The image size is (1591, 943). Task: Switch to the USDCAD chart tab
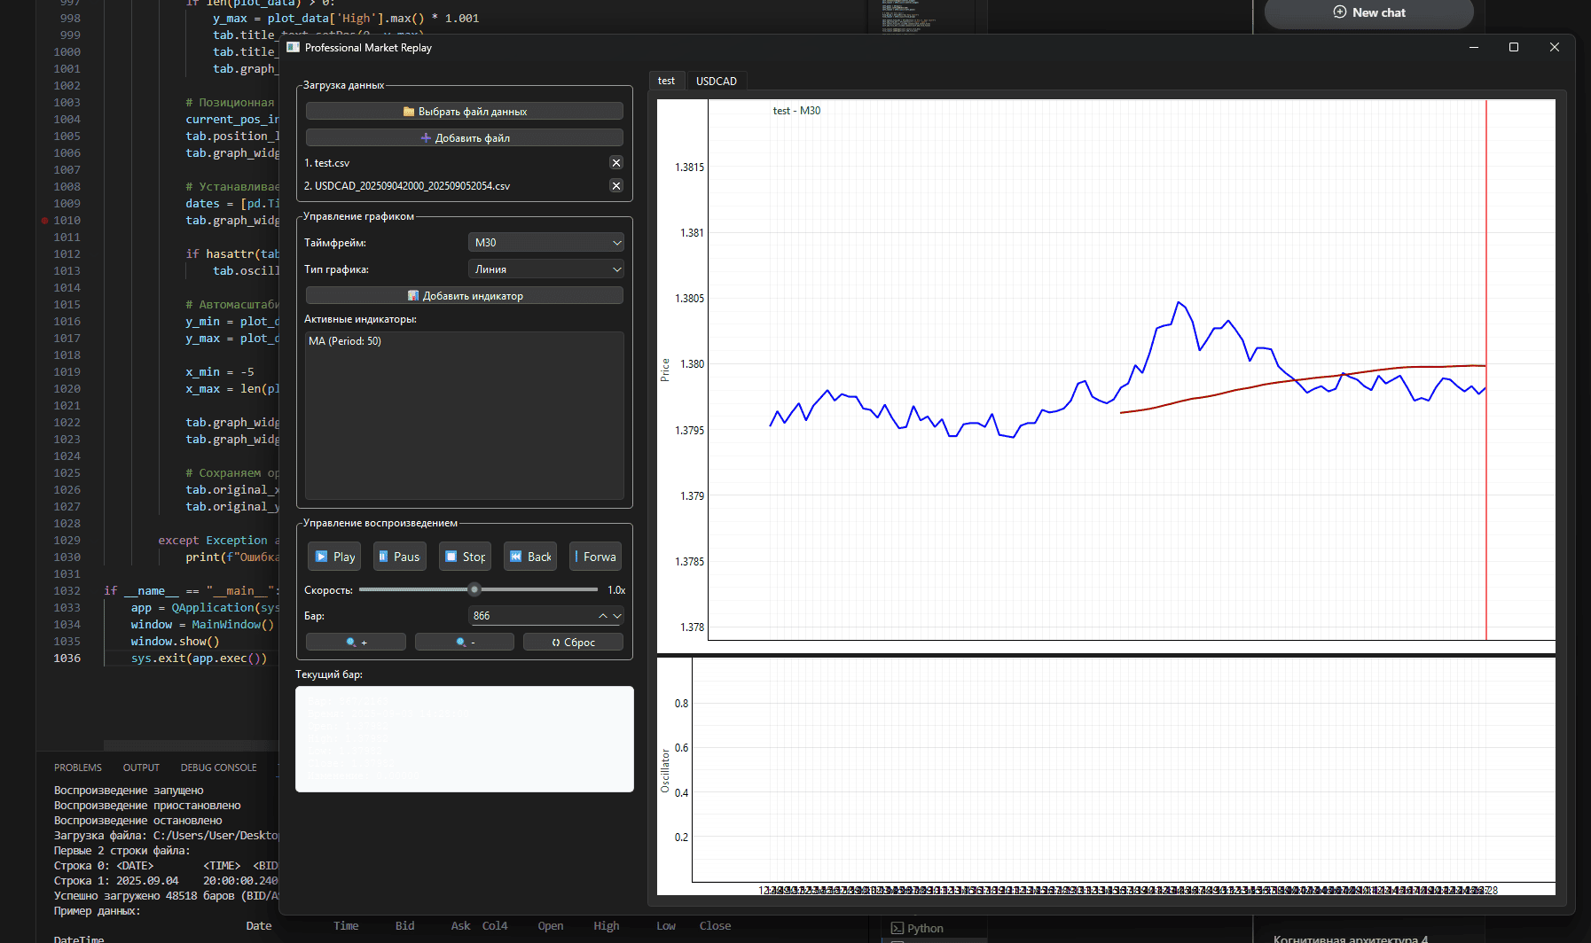tap(716, 82)
